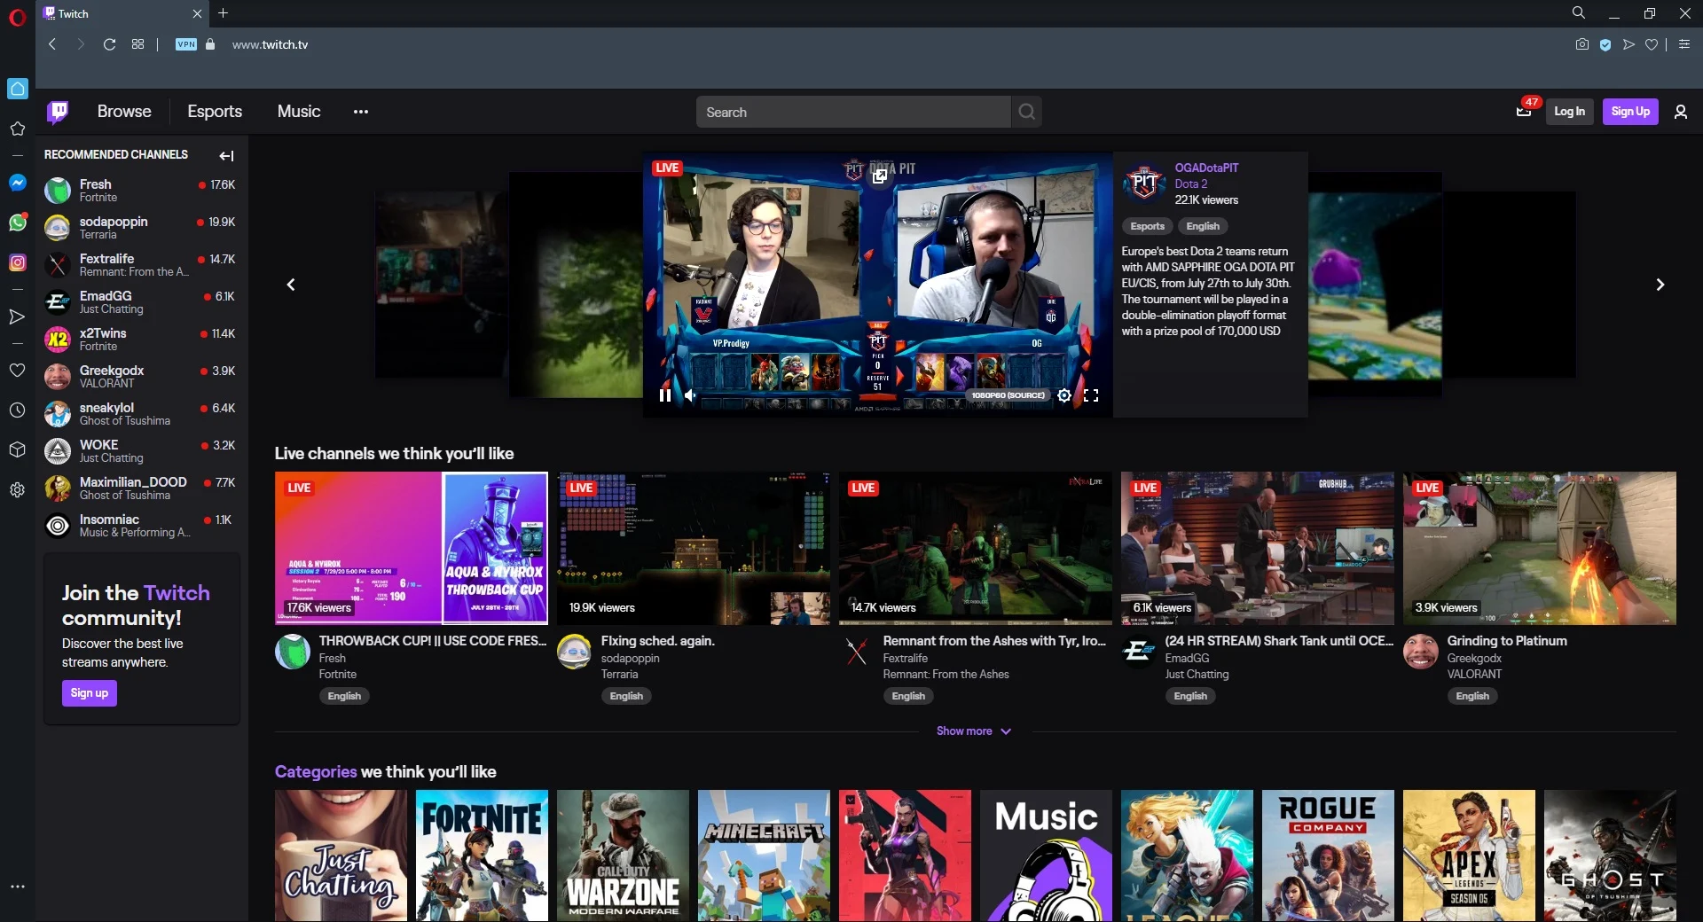Open Opera sidebar home icon
The width and height of the screenshot is (1703, 922).
(x=17, y=89)
